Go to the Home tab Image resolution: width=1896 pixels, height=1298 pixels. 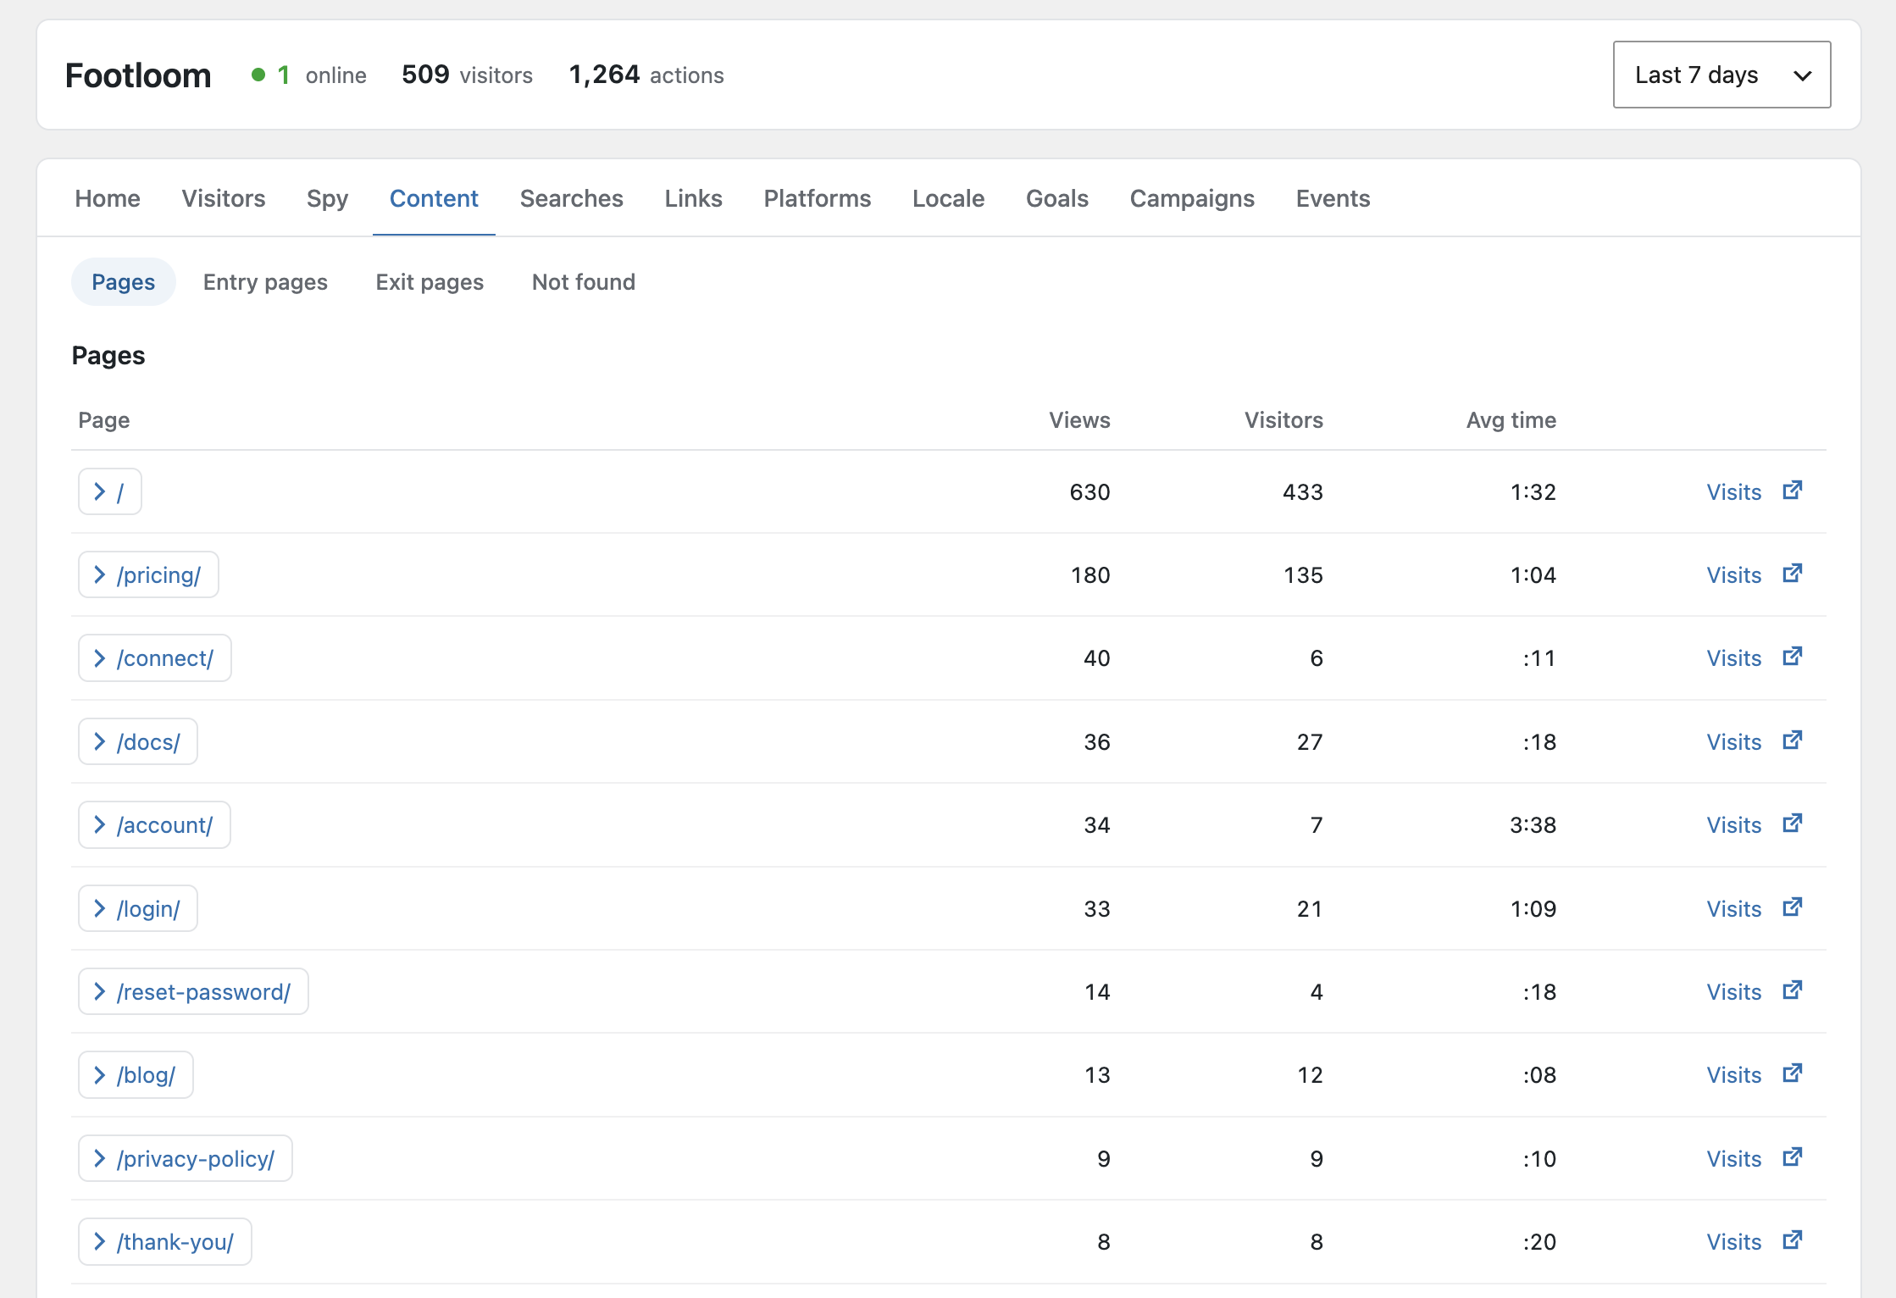click(108, 198)
